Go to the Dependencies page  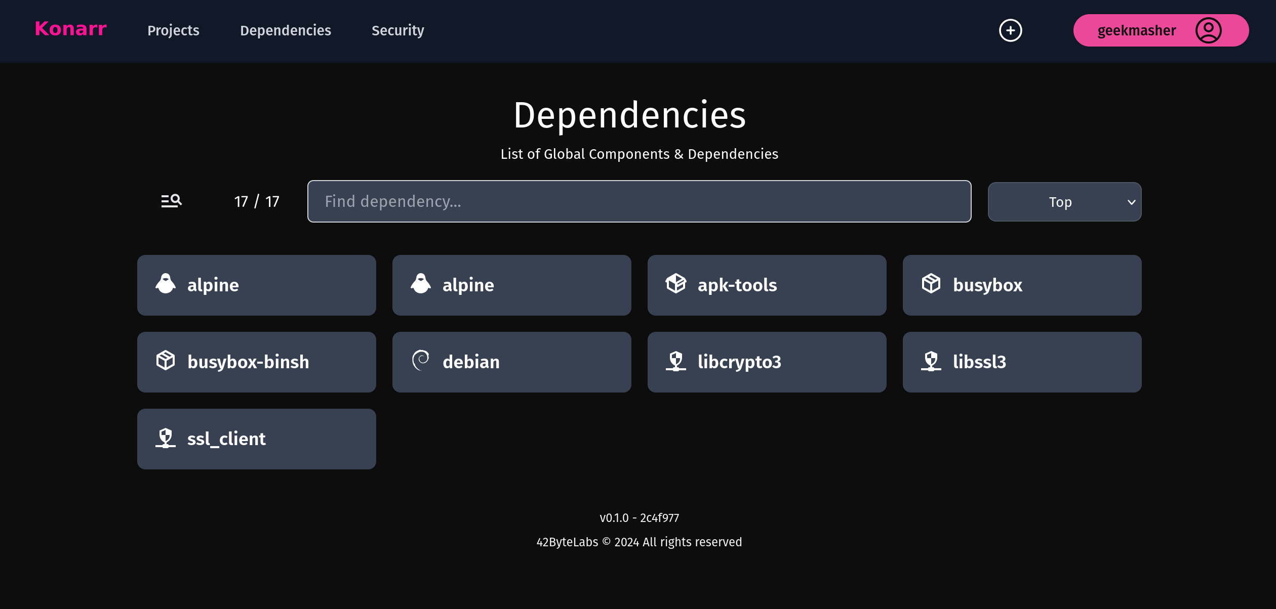(285, 30)
